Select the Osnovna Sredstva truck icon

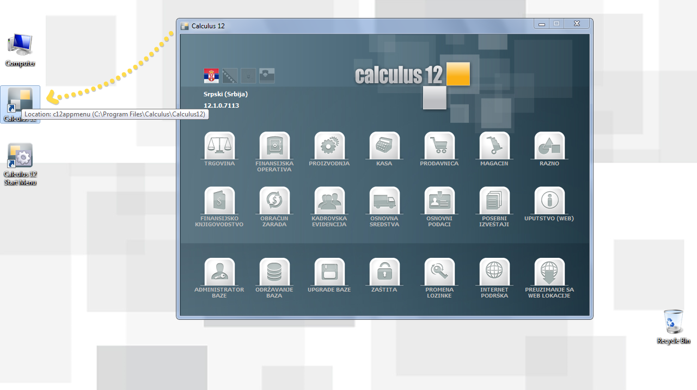(x=384, y=201)
